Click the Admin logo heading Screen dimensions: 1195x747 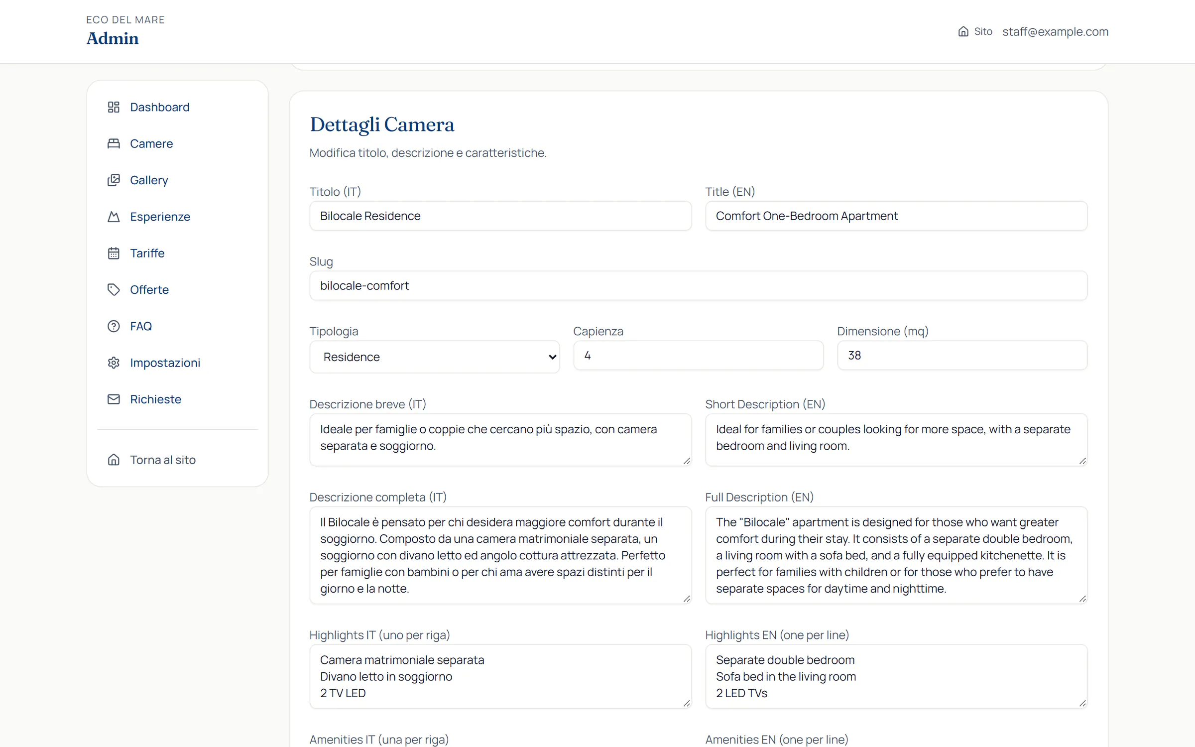click(x=113, y=38)
